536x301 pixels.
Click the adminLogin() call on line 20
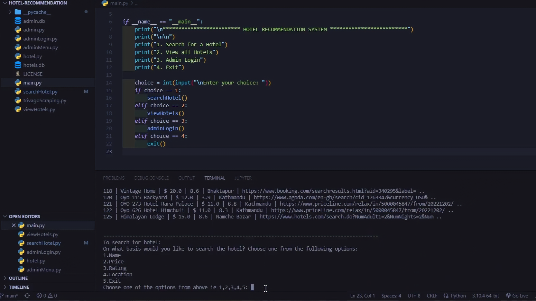pos(165,128)
